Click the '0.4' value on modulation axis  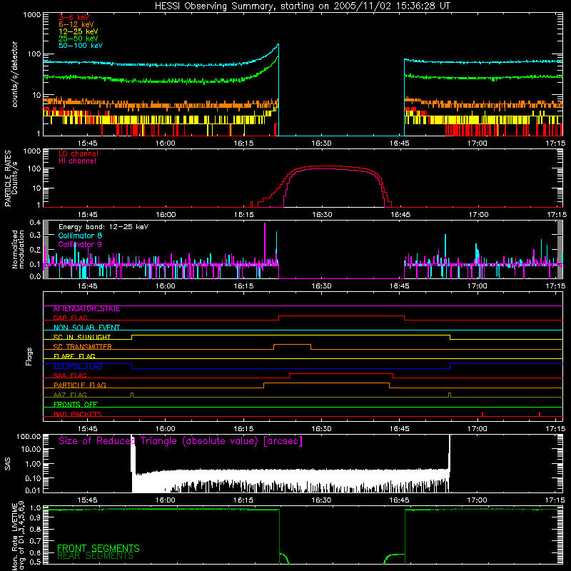click(x=35, y=223)
